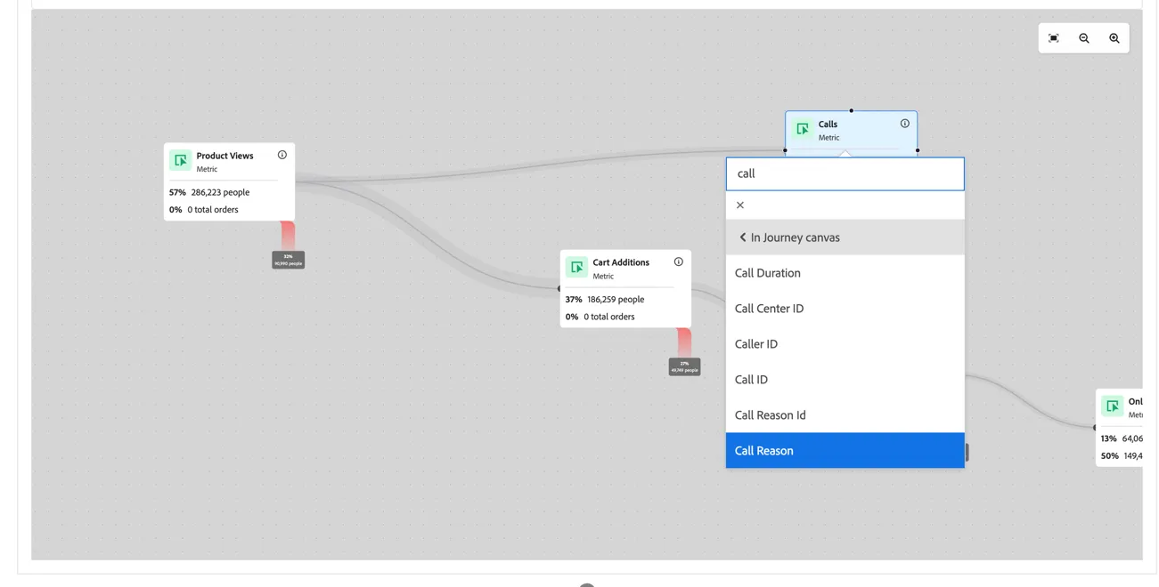Image resolution: width=1159 pixels, height=587 pixels.
Task: Choose Call Center ID option
Action: tap(845, 309)
